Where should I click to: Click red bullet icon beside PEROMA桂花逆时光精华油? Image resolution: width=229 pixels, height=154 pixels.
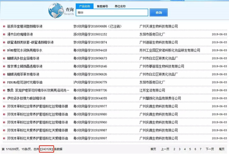pos(4,82)
